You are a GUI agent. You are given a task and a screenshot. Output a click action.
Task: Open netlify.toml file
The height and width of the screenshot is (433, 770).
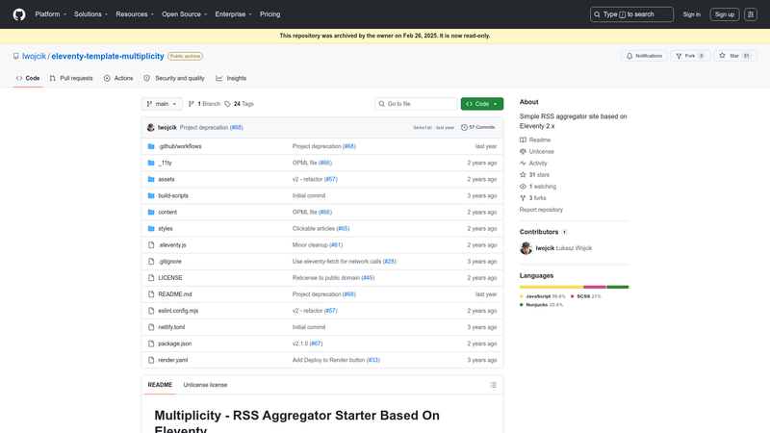coord(171,327)
